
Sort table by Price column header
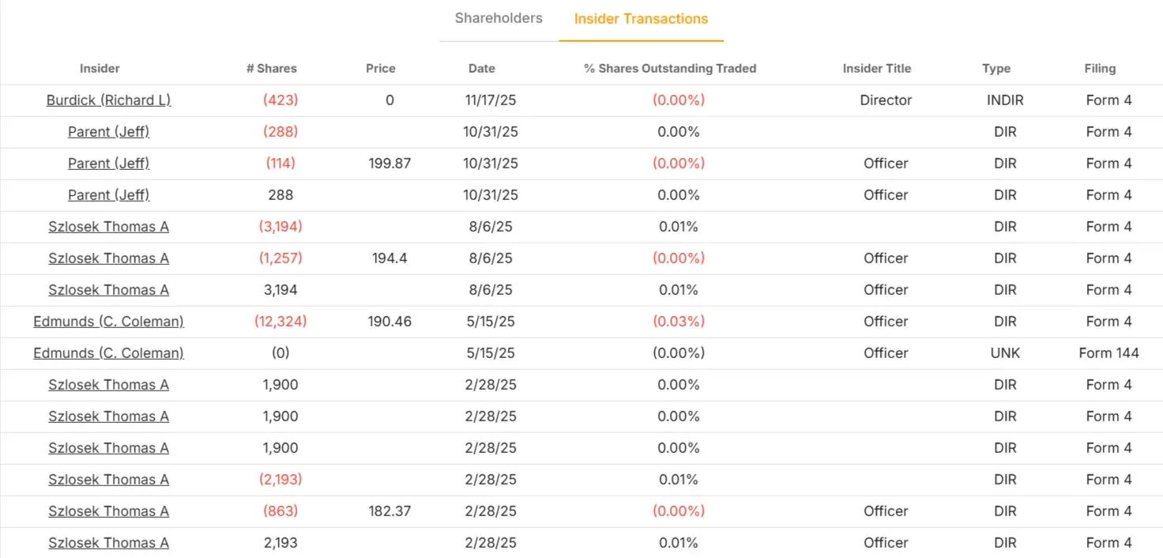tap(380, 69)
